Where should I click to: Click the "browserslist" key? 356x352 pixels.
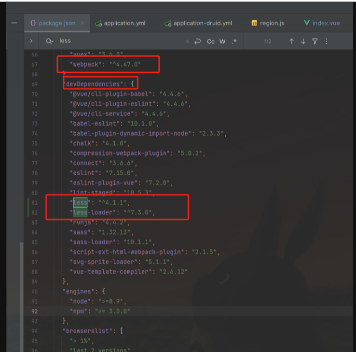87,331
